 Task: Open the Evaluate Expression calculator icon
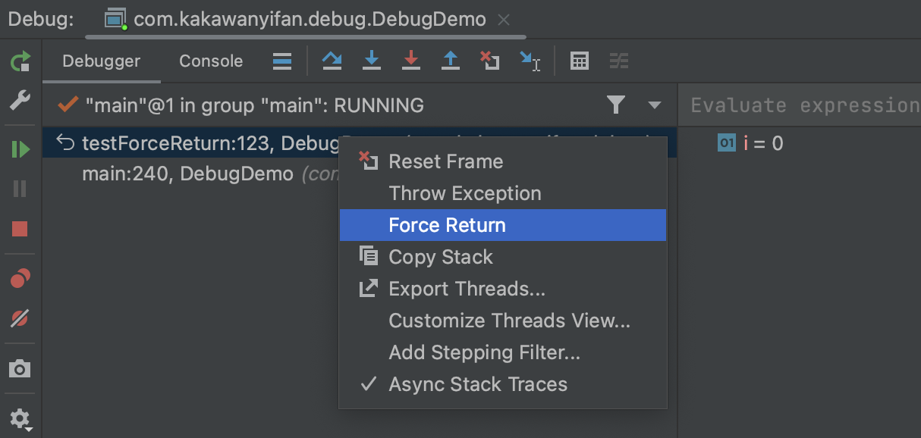point(580,61)
